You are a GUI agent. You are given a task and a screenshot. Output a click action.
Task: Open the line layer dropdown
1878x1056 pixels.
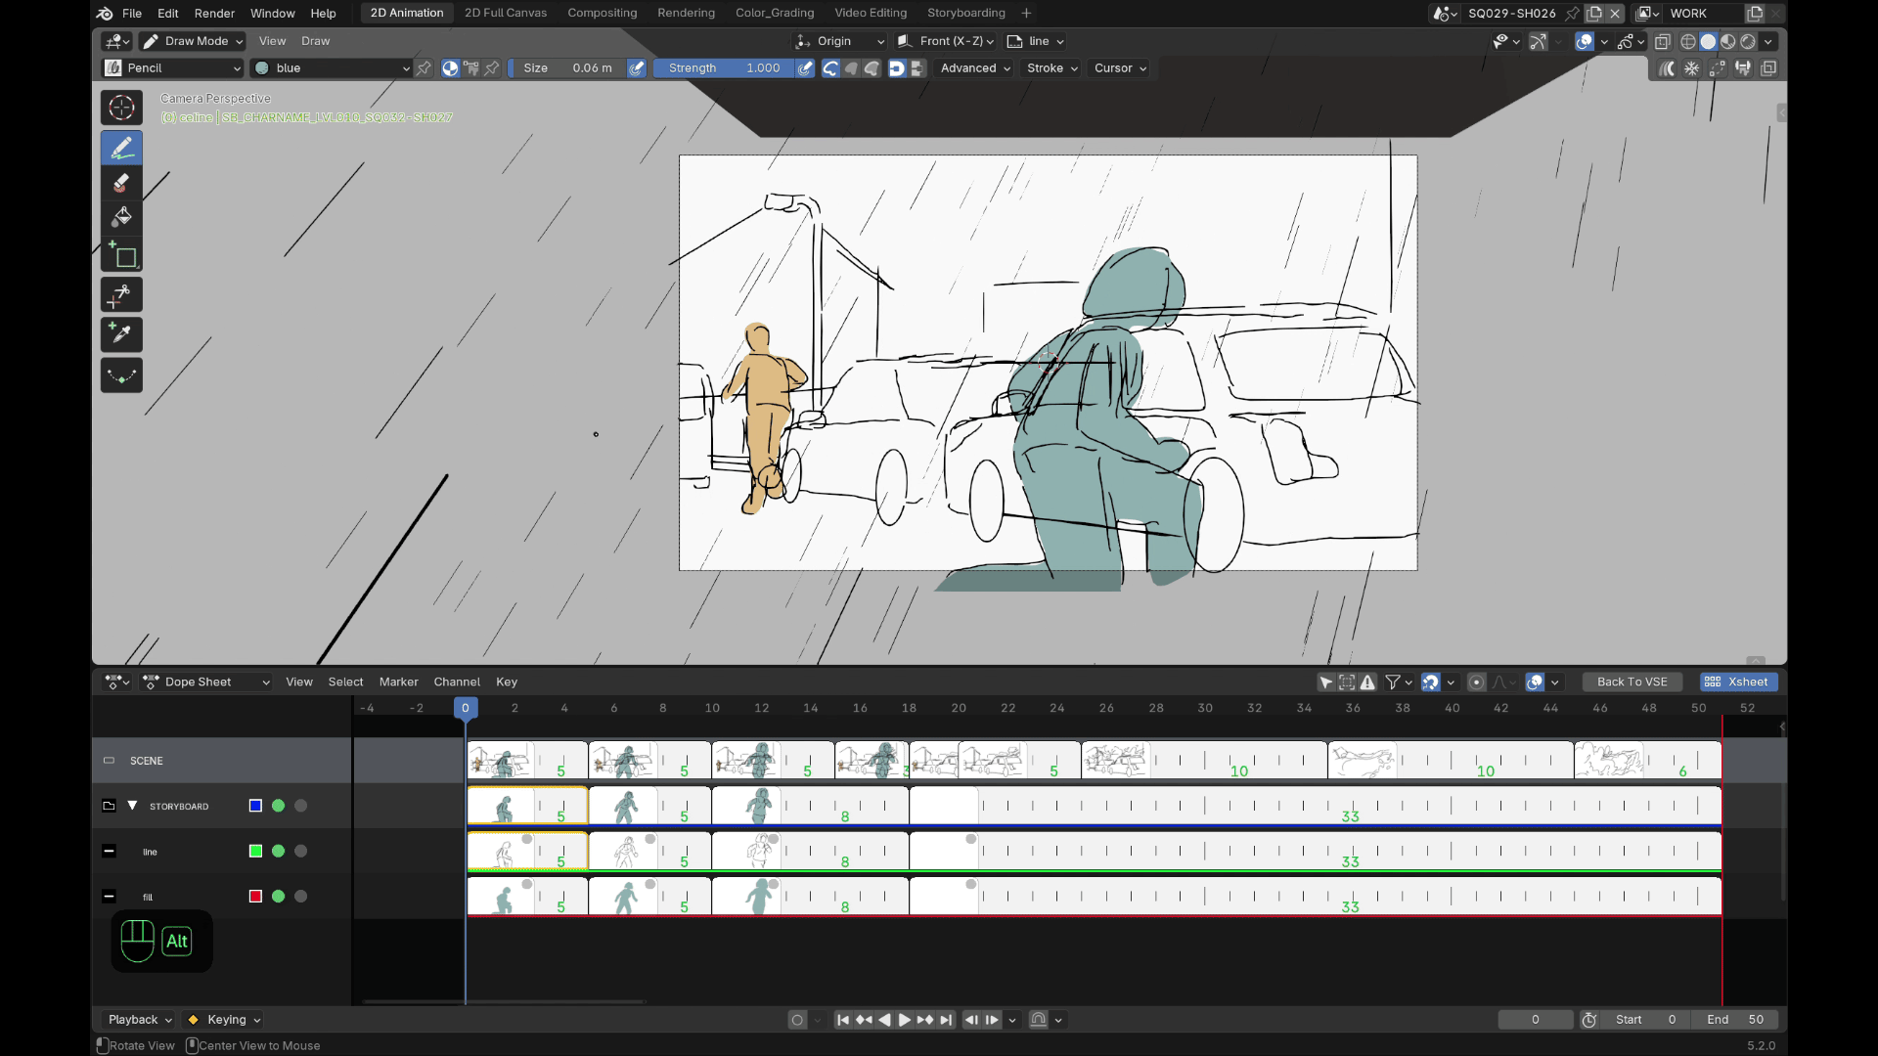click(x=1036, y=41)
